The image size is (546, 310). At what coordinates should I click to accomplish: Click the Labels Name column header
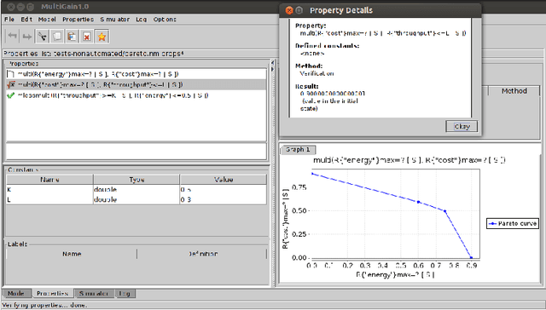click(x=72, y=254)
